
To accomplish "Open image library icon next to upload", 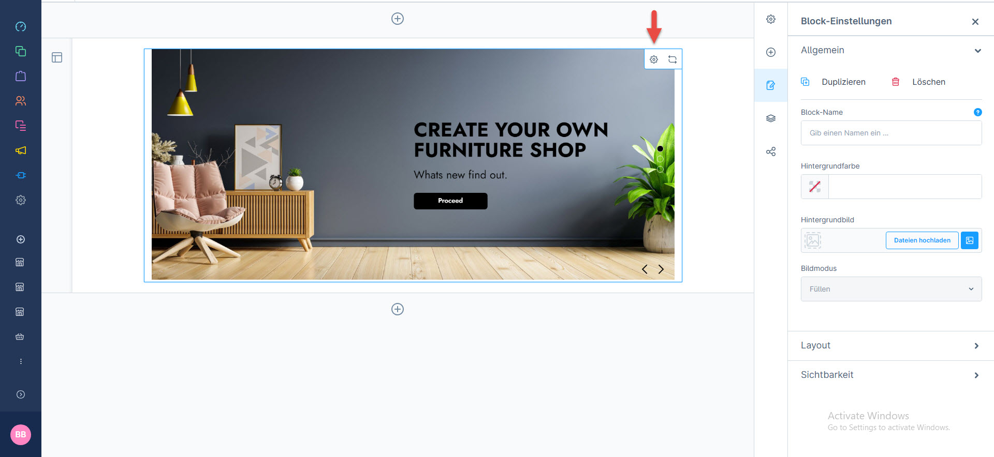I will pos(970,240).
